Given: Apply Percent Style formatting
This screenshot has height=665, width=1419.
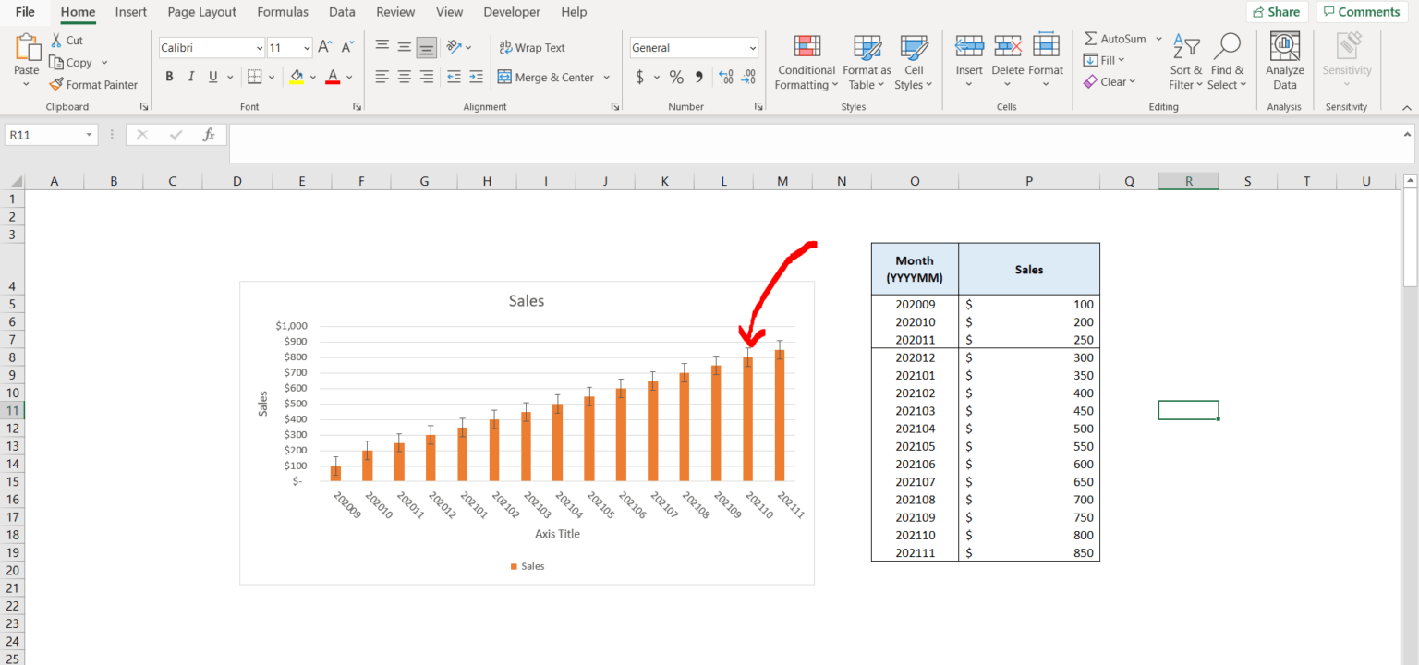Looking at the screenshot, I should click(676, 77).
